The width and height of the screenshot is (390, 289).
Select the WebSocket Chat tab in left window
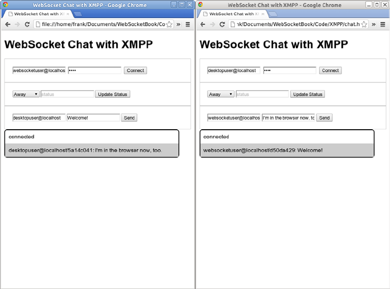pyautogui.click(x=37, y=14)
